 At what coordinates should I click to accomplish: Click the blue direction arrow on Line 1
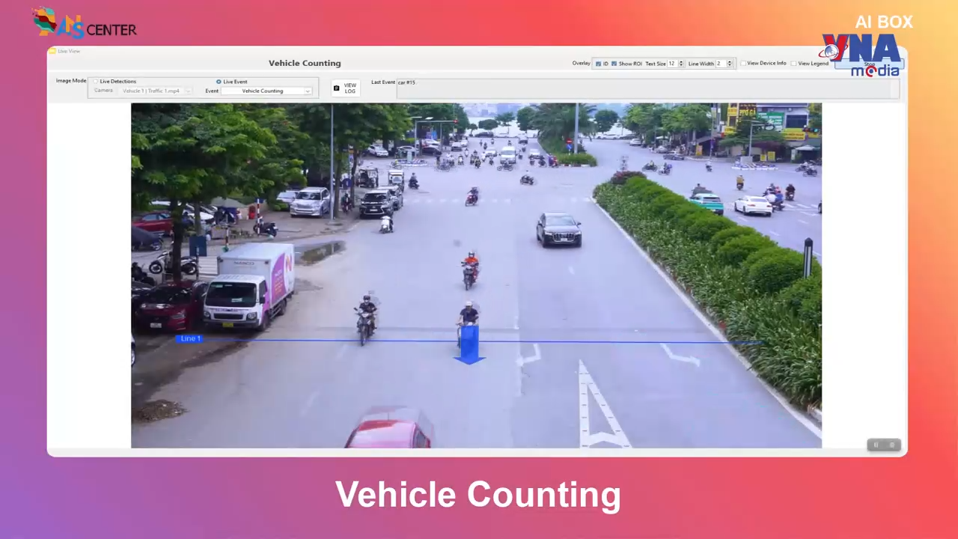point(469,346)
